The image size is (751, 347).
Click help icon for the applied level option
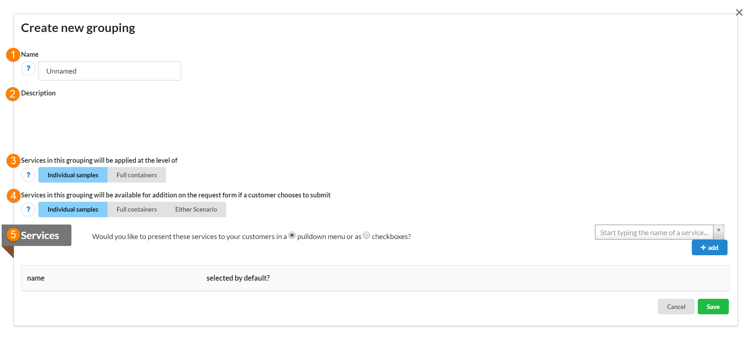click(x=28, y=175)
